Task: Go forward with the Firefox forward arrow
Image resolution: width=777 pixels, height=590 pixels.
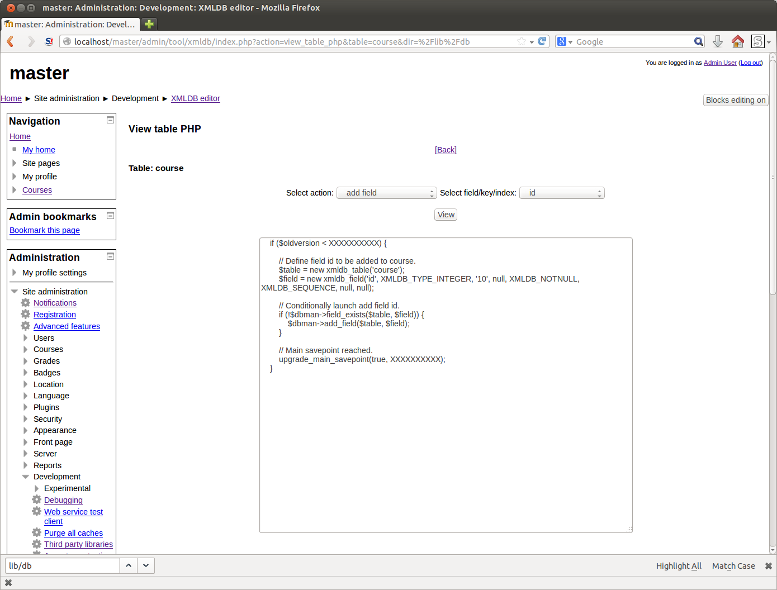Action: point(31,41)
